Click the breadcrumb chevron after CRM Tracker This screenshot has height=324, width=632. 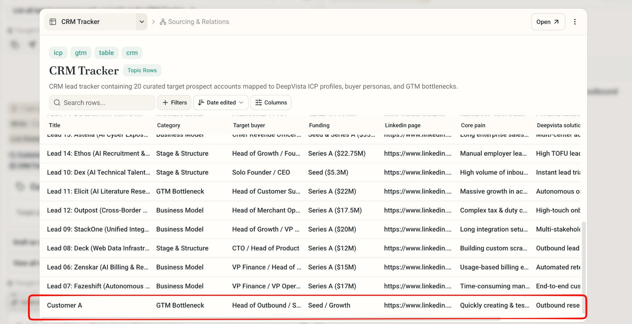tap(153, 22)
